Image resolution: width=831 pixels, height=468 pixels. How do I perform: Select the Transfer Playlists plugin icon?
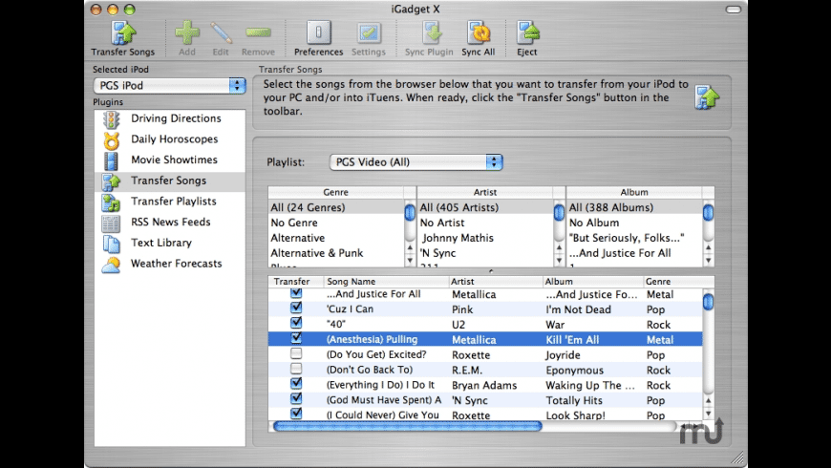click(x=112, y=202)
